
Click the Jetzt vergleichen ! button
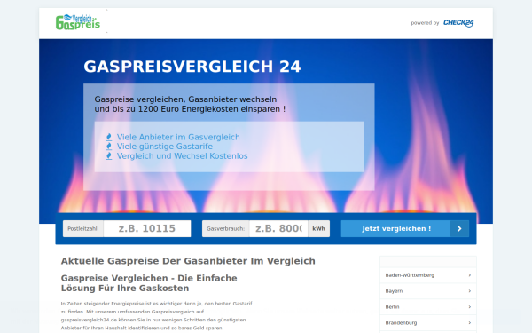pos(405,229)
